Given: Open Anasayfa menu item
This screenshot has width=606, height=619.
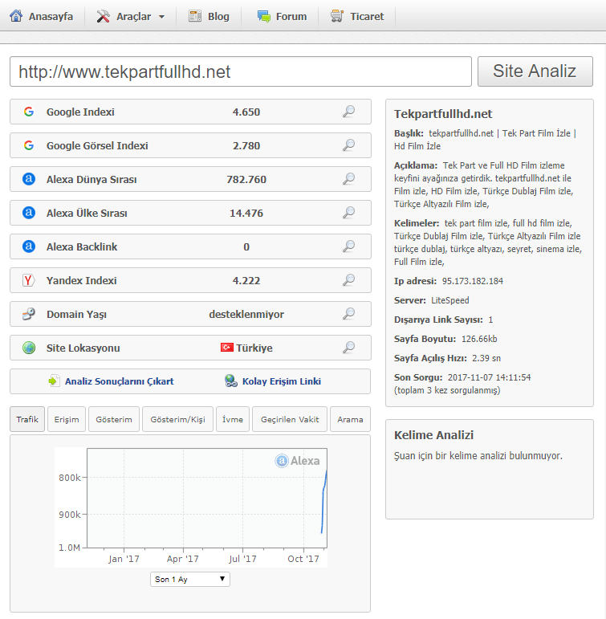Looking at the screenshot, I should 42,16.
